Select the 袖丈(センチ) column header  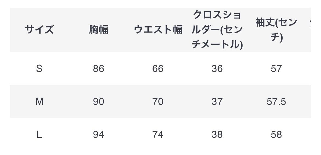[x=276, y=29]
